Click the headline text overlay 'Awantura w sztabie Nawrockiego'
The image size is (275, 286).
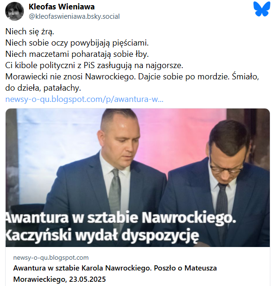121,217
